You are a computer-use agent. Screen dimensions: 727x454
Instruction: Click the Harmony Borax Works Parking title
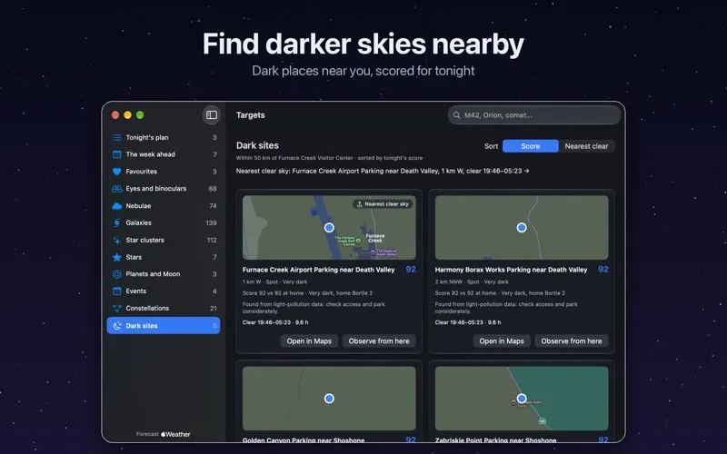(511, 270)
